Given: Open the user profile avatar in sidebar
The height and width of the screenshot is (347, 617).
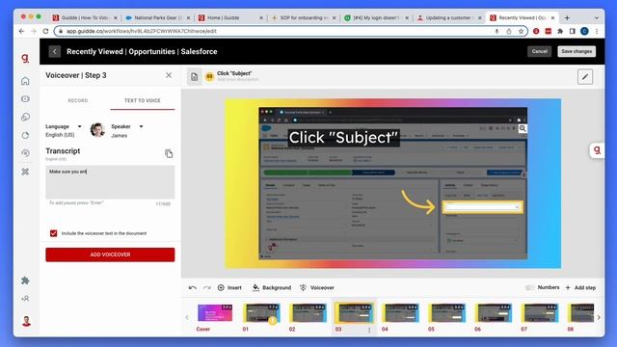Looking at the screenshot, I should (26, 321).
